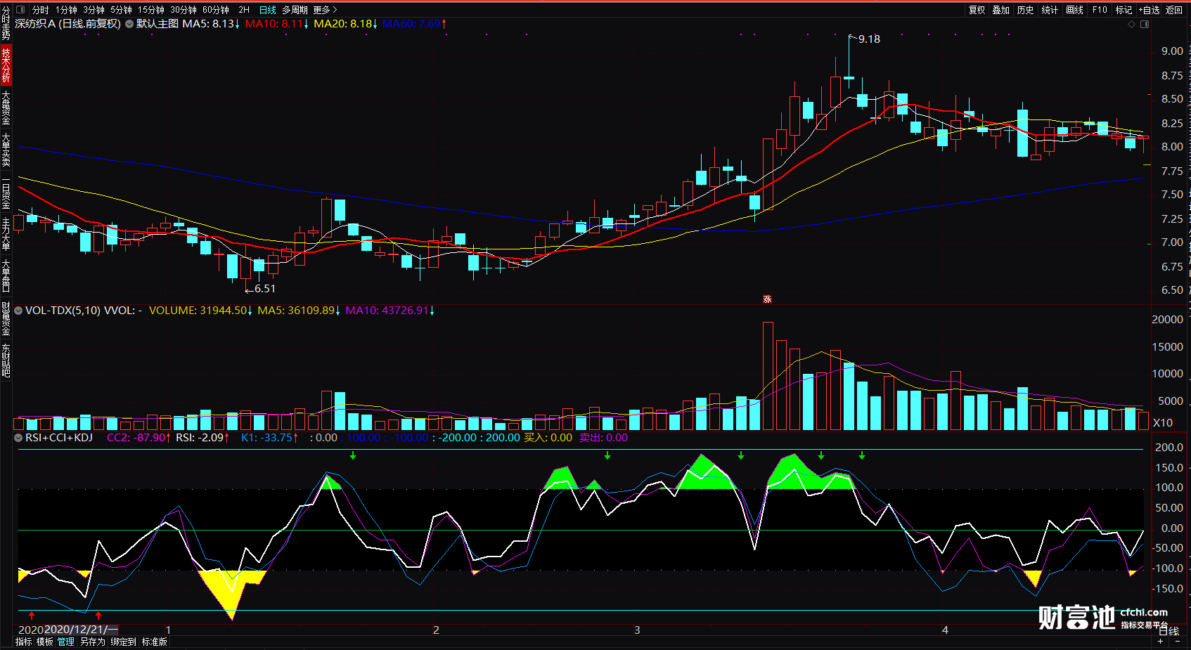1191x650 pixels.
Task: Open 东财贴吧 in the left sidebar
Action: click(x=6, y=360)
